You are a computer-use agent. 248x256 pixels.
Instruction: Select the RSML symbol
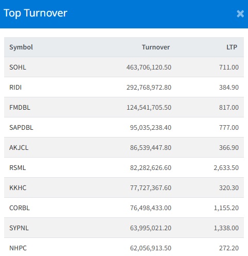[17, 168]
